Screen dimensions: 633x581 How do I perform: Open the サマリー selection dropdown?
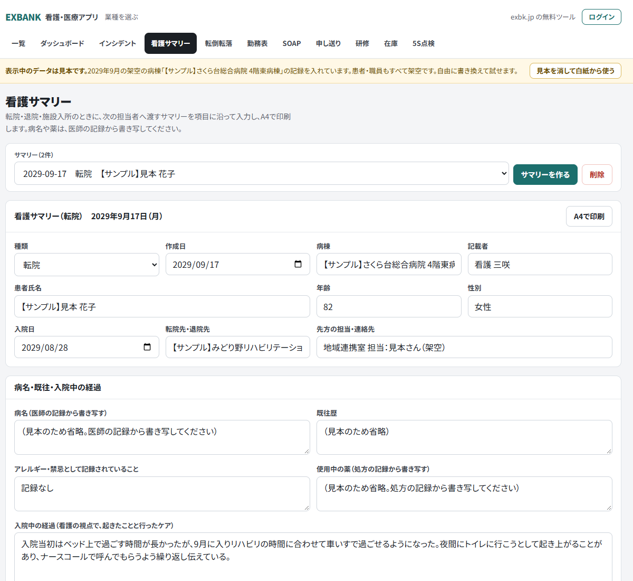(262, 173)
